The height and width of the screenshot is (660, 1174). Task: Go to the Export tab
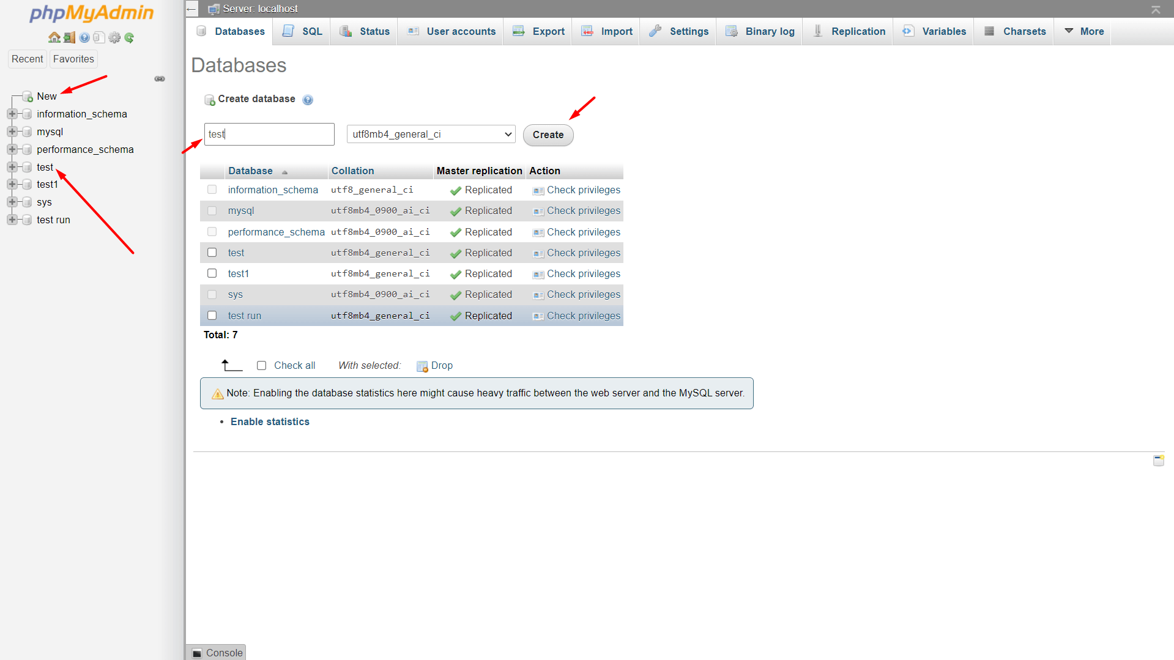click(538, 31)
